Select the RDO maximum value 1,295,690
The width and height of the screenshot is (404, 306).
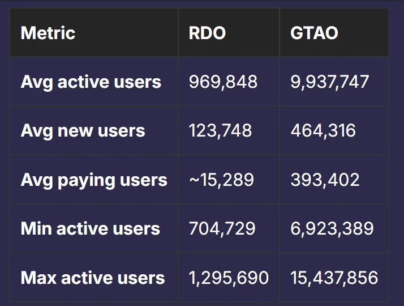[x=229, y=278]
